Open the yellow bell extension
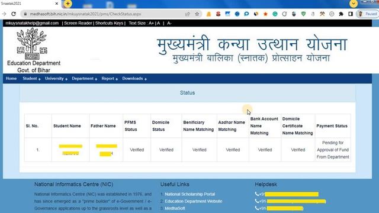 pyautogui.click(x=208, y=14)
